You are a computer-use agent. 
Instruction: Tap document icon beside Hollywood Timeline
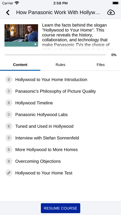pyautogui.click(x=9, y=103)
